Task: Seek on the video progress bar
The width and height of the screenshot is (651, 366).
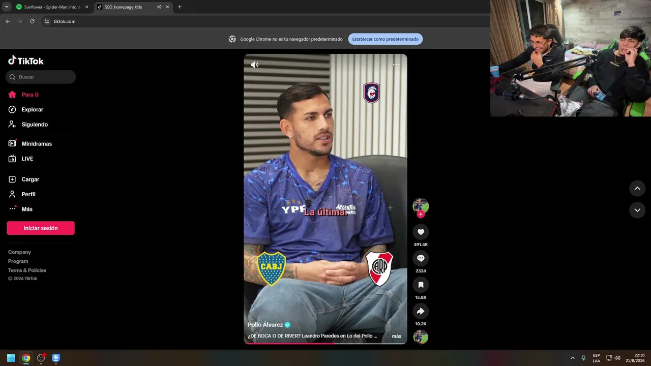Action: (x=325, y=343)
